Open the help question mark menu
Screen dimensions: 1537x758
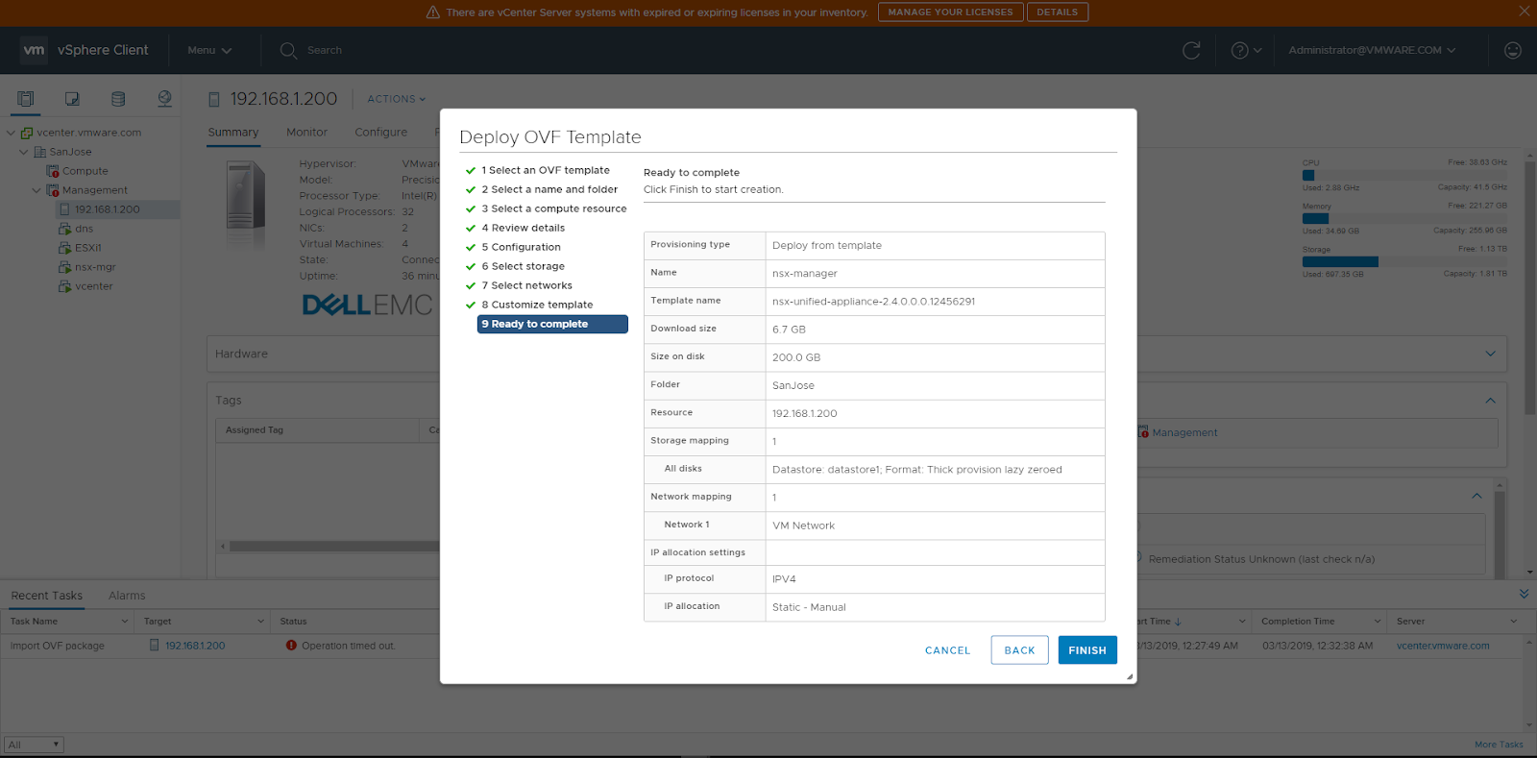(1246, 51)
